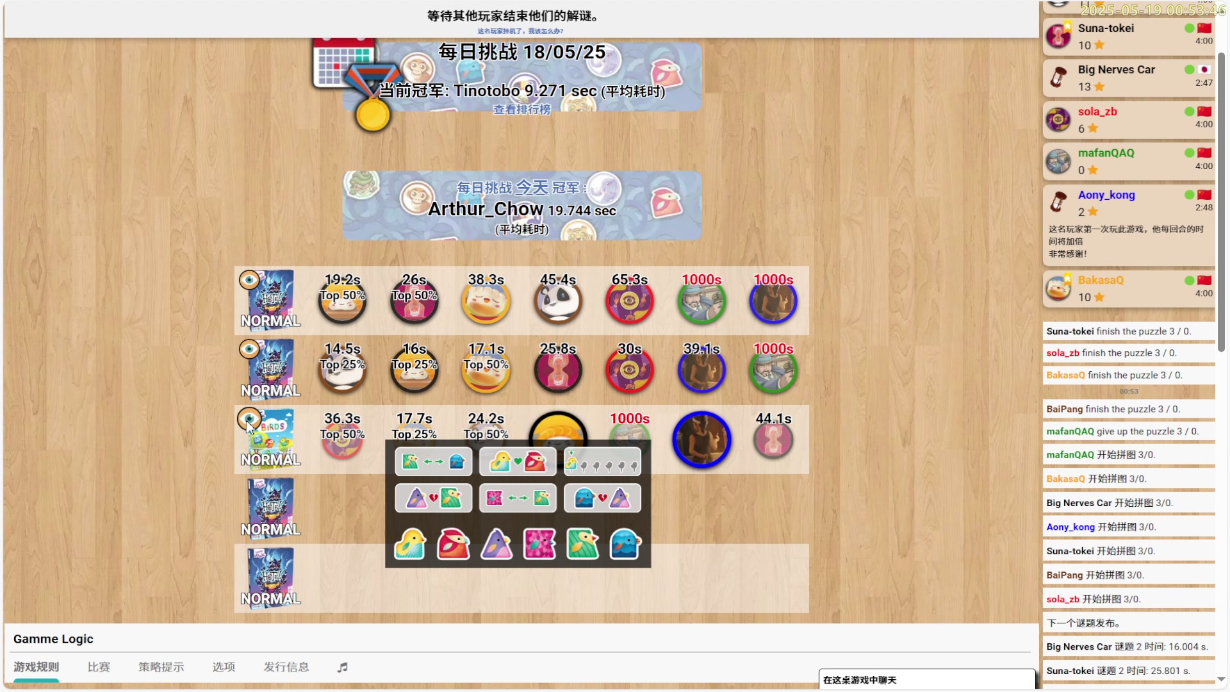Select the purple bird broken-heart green bird clue
Screen dimensions: 1230x692
(x=434, y=498)
